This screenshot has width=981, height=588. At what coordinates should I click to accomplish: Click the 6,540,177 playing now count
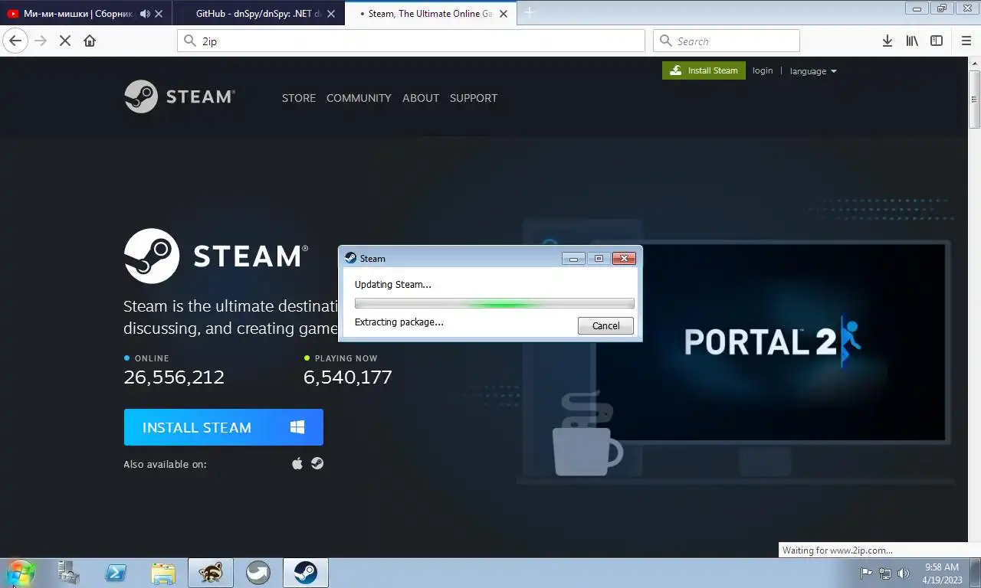point(348,377)
